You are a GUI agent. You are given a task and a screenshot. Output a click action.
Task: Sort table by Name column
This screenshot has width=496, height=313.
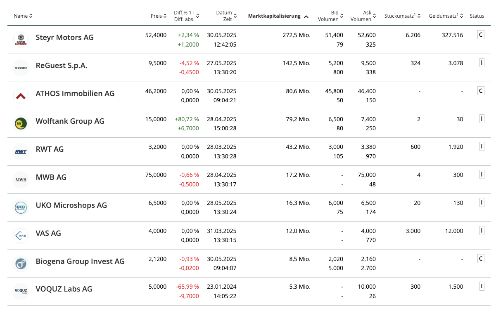(23, 16)
